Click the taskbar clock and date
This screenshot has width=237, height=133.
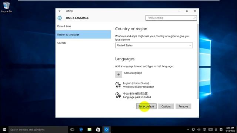click(x=230, y=130)
